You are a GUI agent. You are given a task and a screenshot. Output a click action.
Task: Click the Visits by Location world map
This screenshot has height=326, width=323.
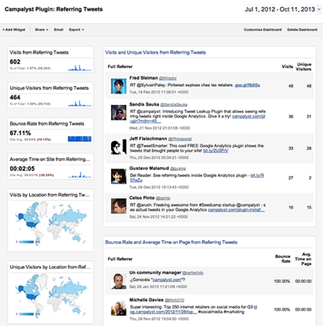(x=51, y=220)
